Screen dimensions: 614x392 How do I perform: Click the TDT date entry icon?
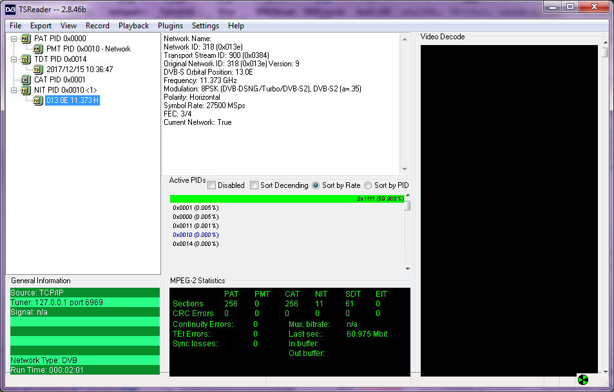coord(37,70)
